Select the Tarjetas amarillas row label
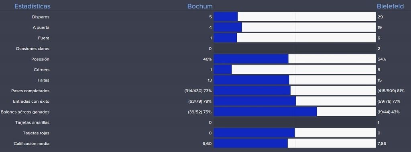 32,122
